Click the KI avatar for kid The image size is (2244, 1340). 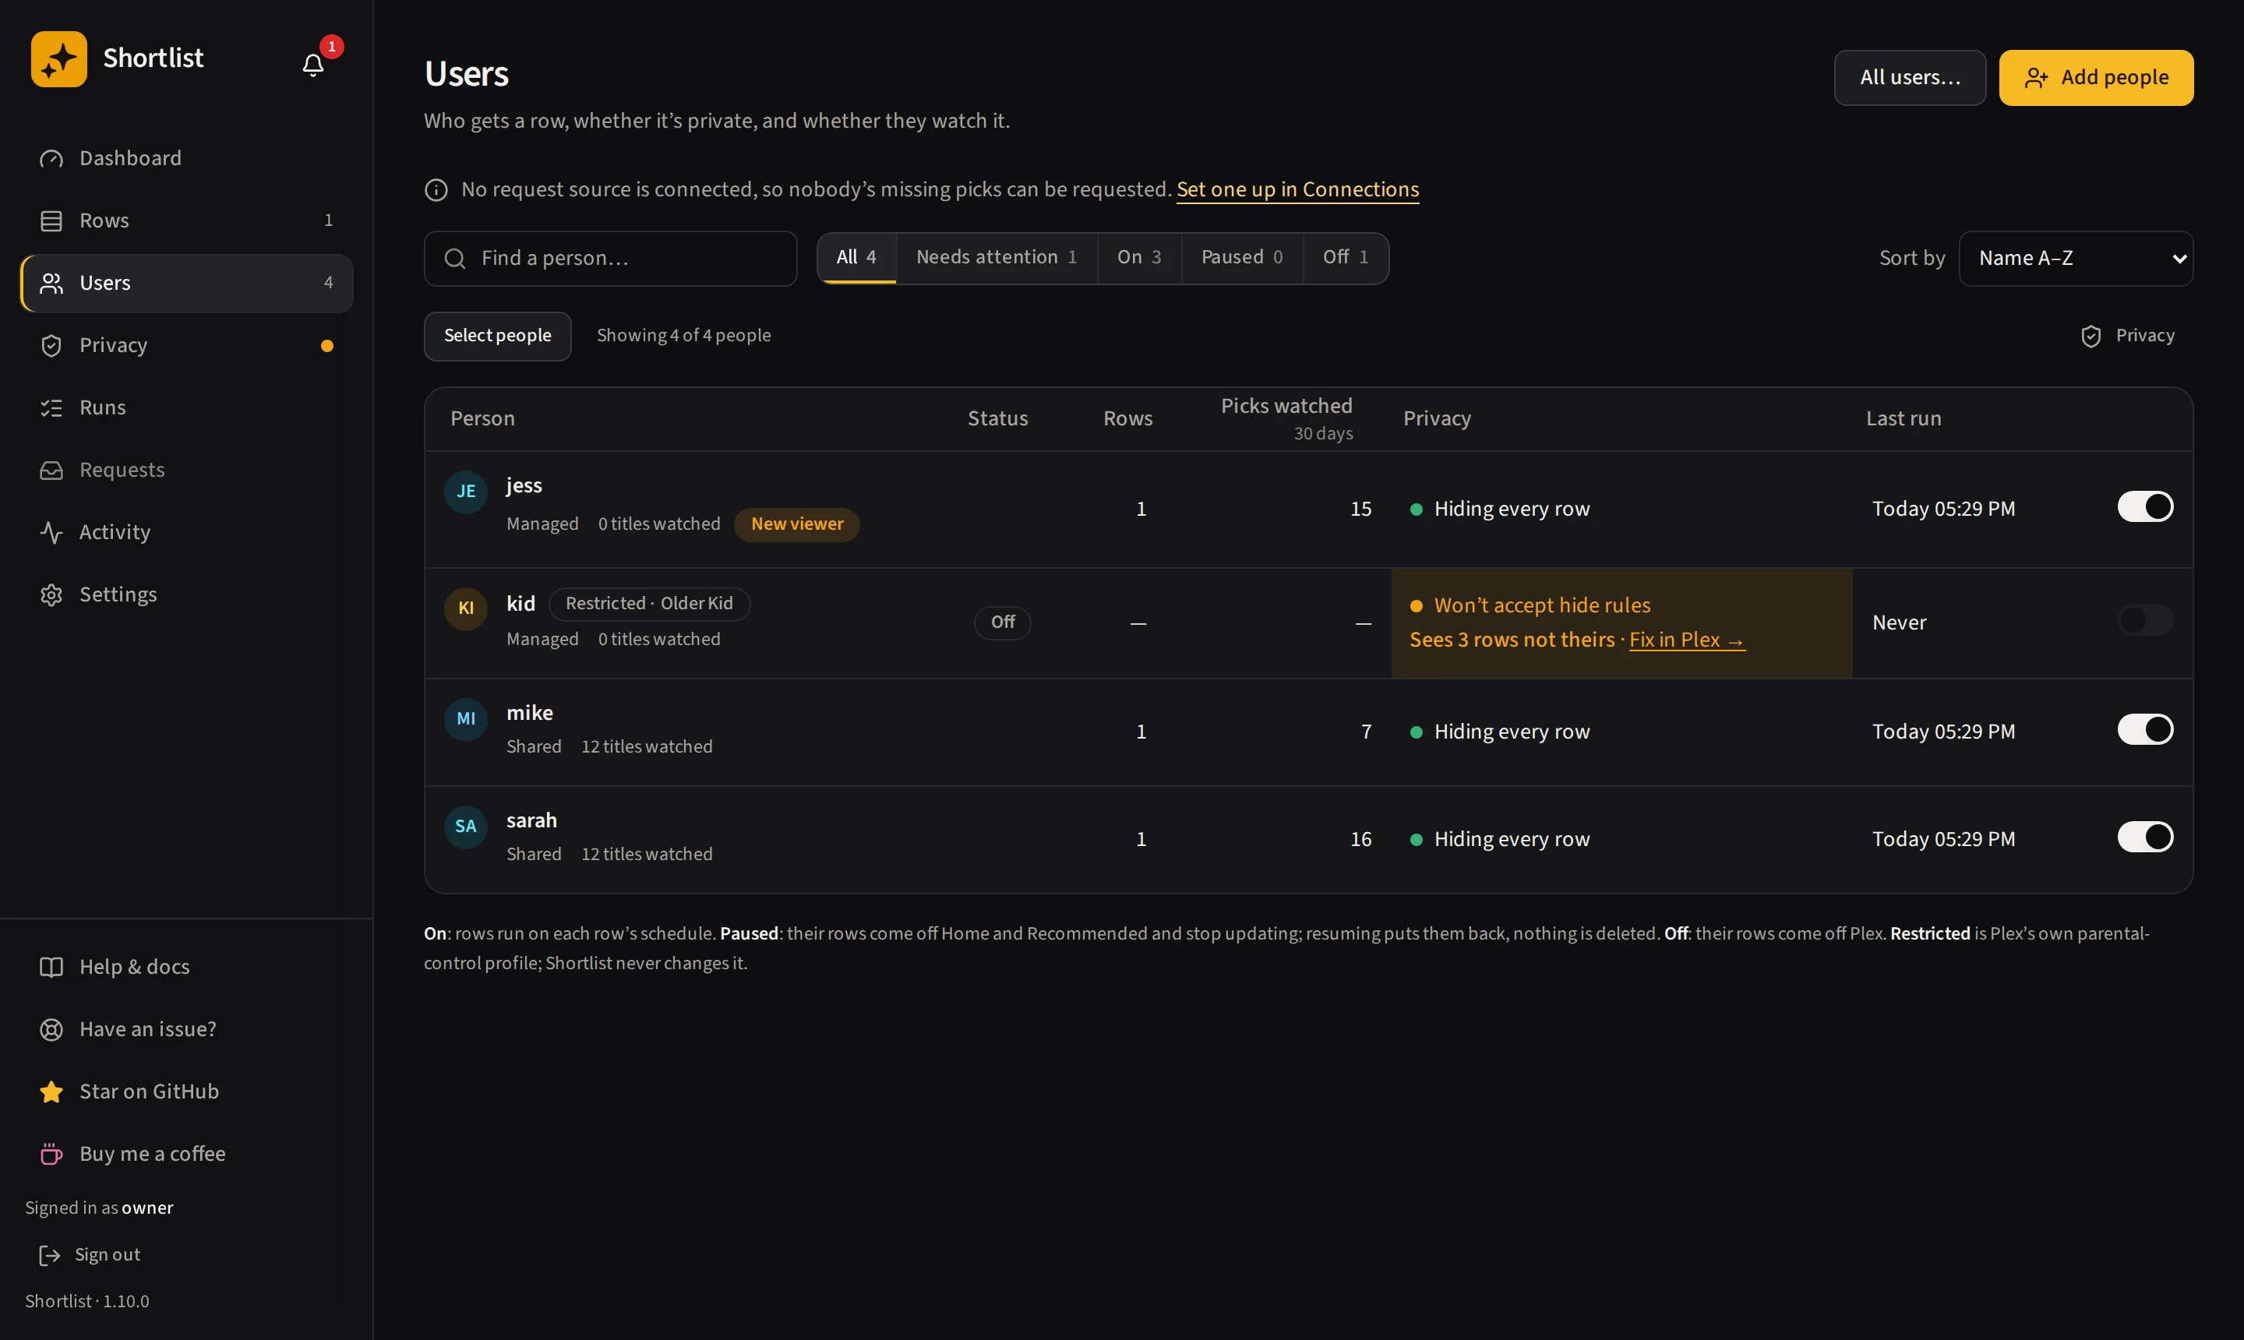click(x=466, y=608)
